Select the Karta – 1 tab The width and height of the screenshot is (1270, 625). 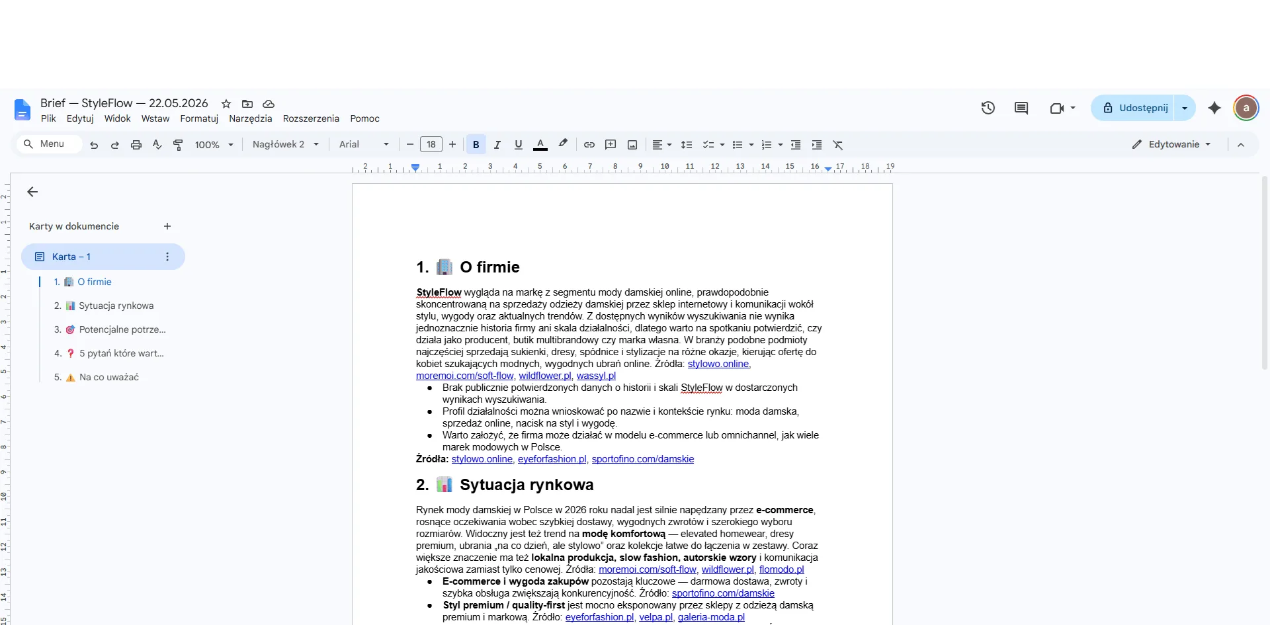pyautogui.click(x=103, y=257)
